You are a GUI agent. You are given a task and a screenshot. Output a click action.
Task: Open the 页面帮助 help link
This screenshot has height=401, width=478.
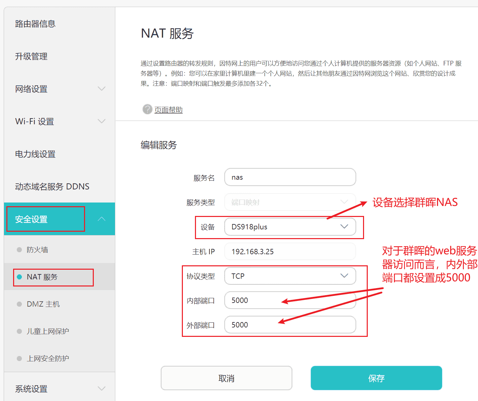[x=168, y=110]
